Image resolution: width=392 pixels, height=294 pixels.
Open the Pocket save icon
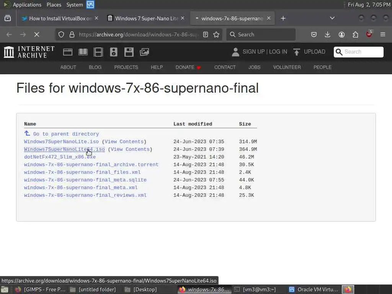(x=314, y=34)
